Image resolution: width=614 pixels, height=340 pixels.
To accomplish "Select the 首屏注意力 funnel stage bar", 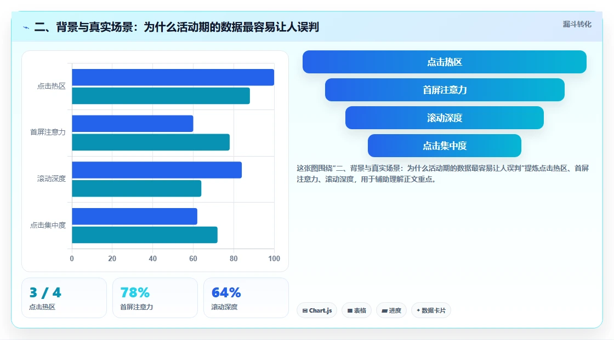I will click(445, 90).
